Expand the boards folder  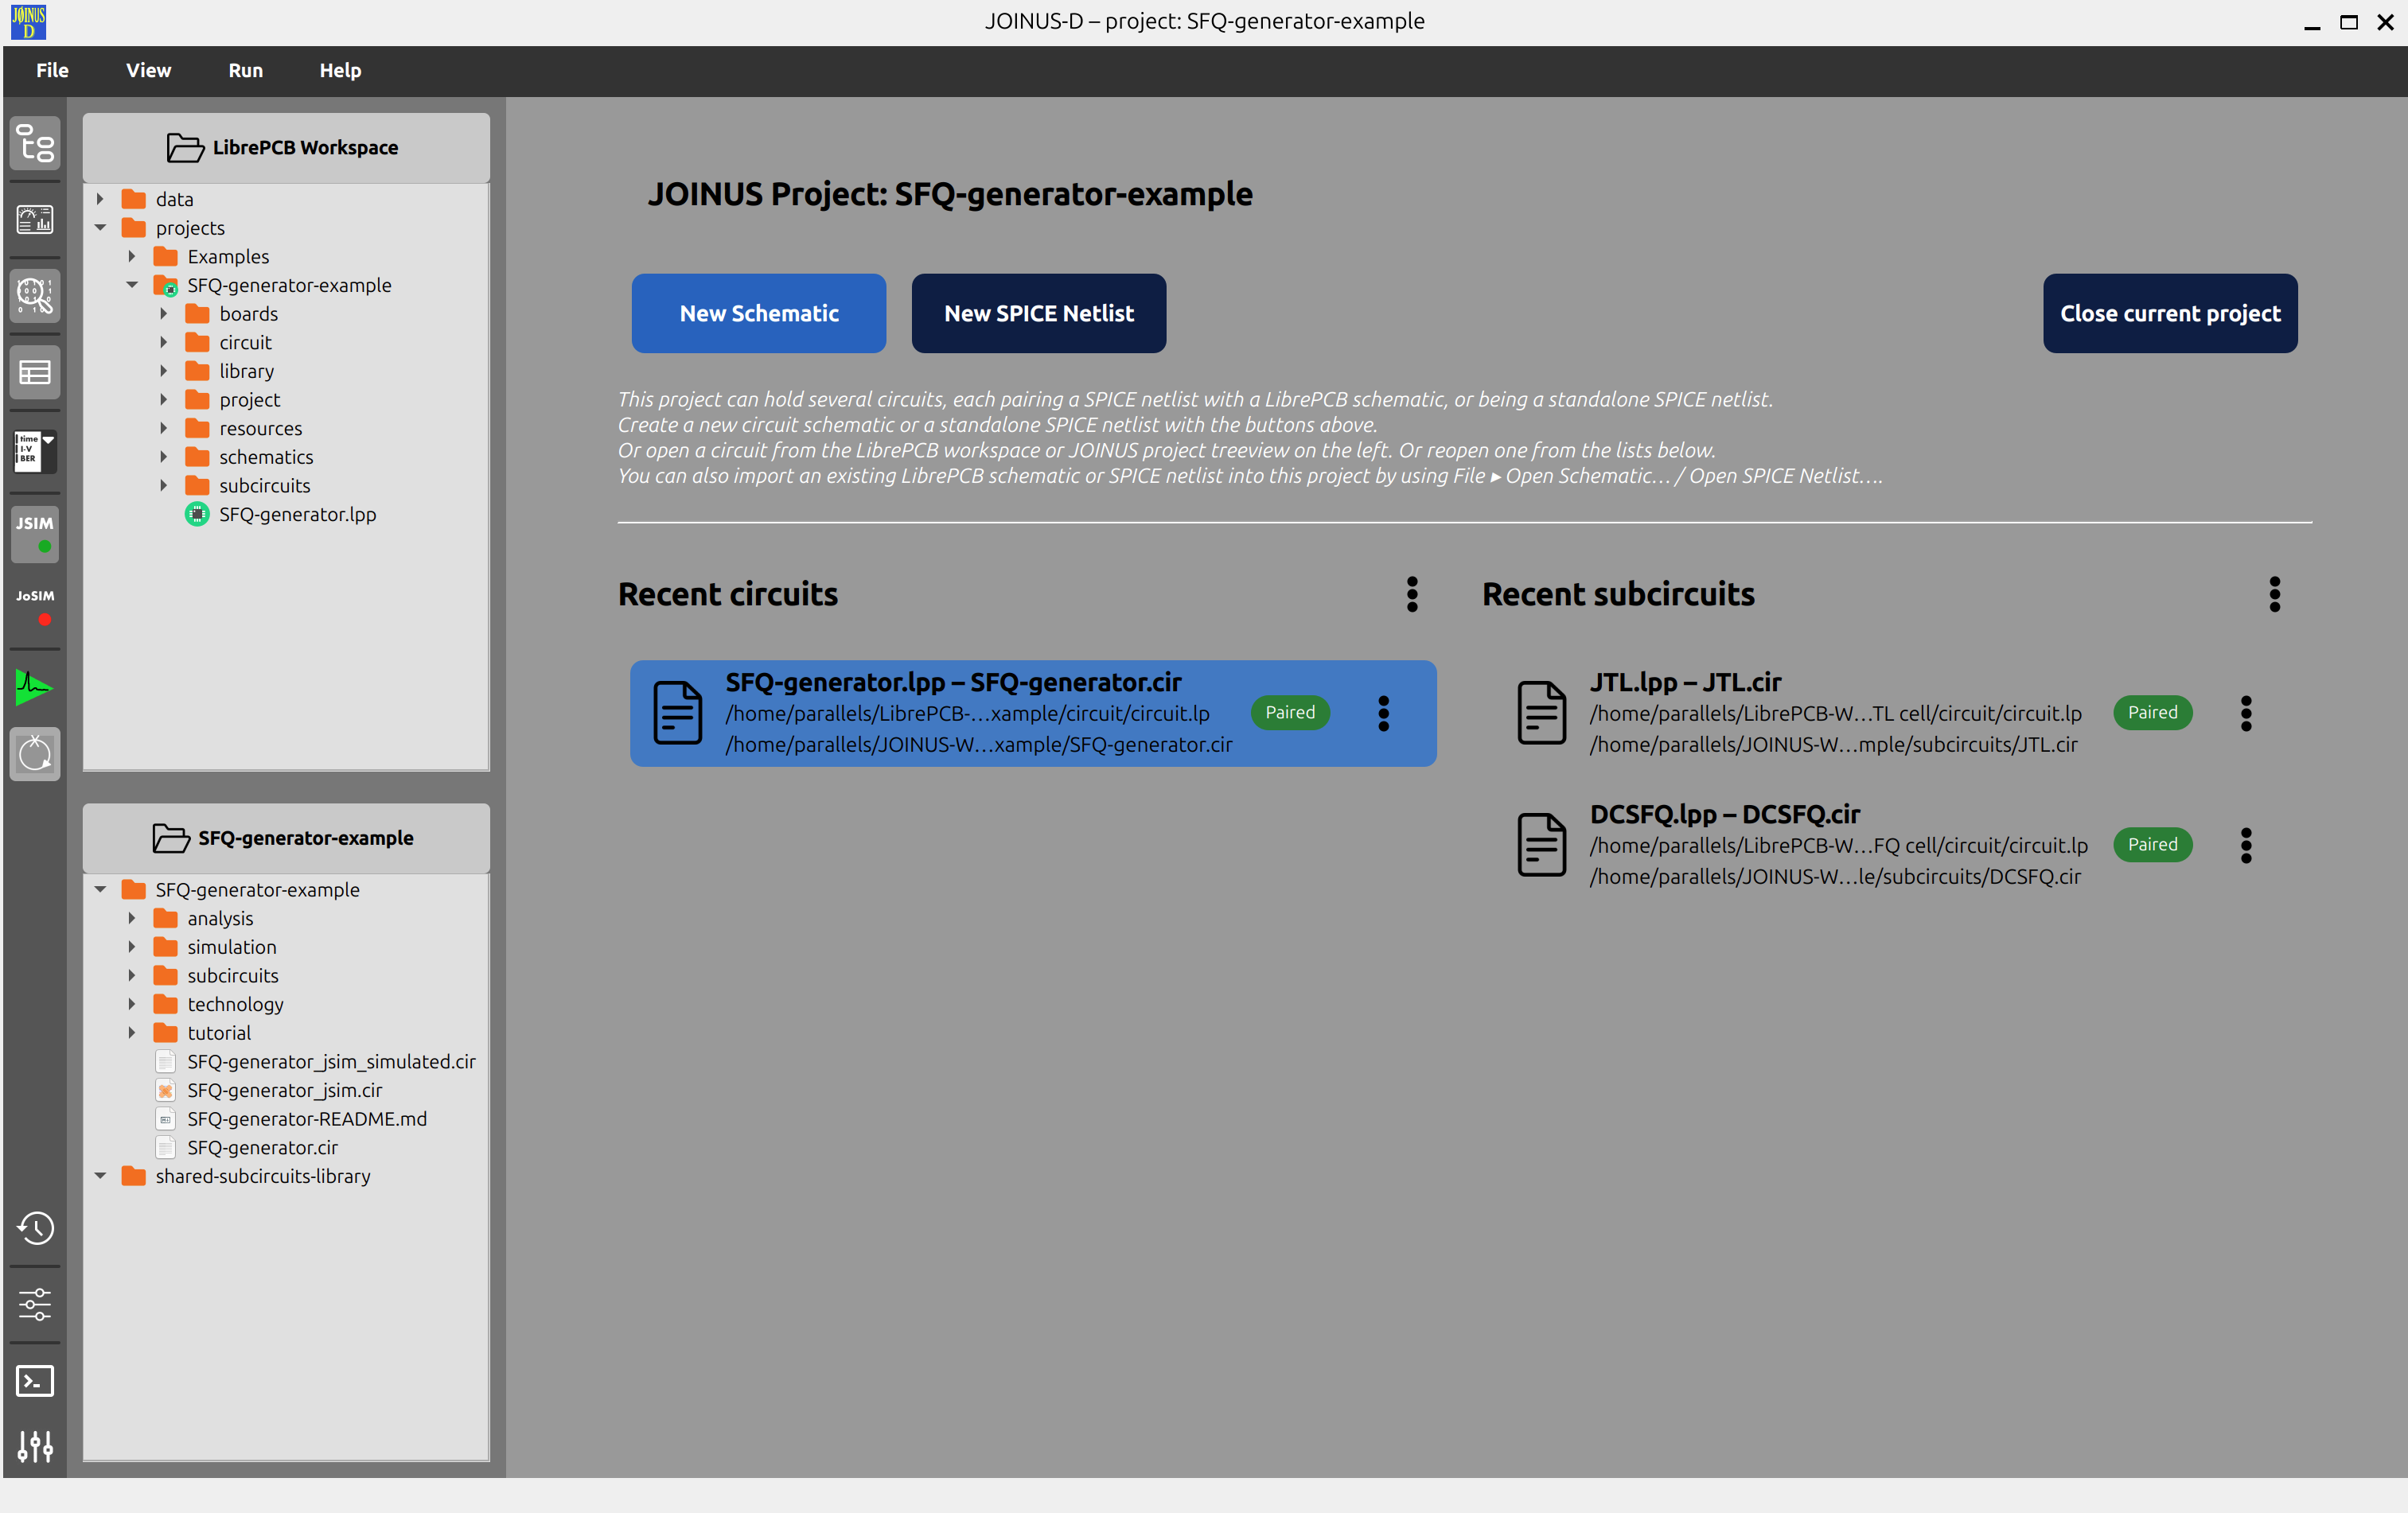tap(164, 313)
